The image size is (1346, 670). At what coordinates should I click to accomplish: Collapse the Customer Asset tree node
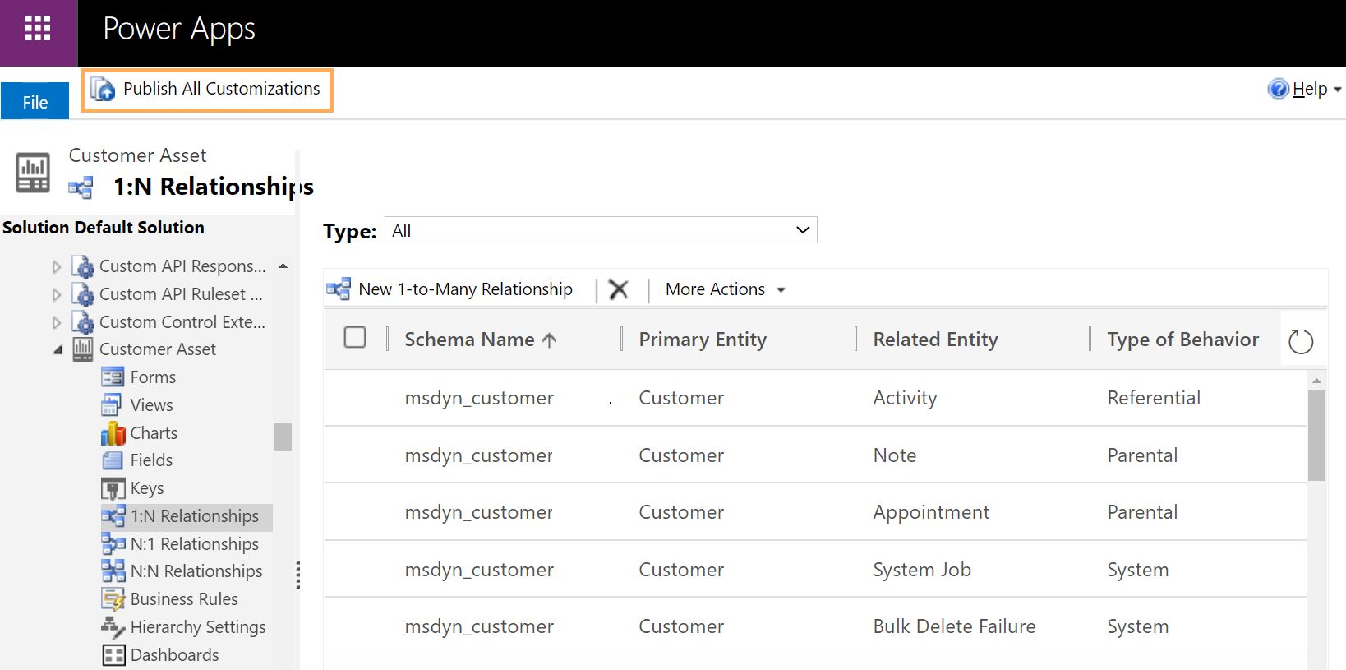(58, 350)
